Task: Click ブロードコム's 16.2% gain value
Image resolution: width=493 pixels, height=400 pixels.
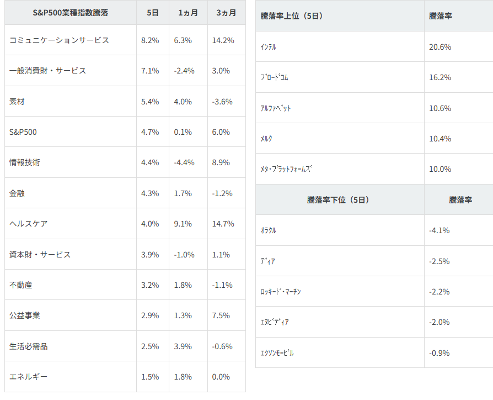Action: pos(440,77)
